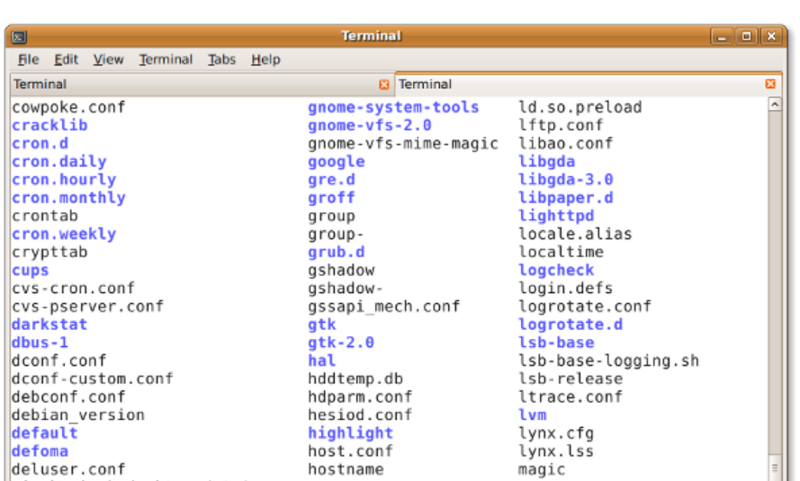Click the scrollbar up arrow
800x481 pixels.
[x=774, y=106]
